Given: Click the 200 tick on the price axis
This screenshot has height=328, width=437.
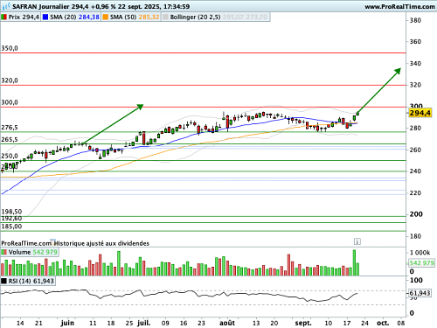Looking at the screenshot, I should (x=416, y=214).
